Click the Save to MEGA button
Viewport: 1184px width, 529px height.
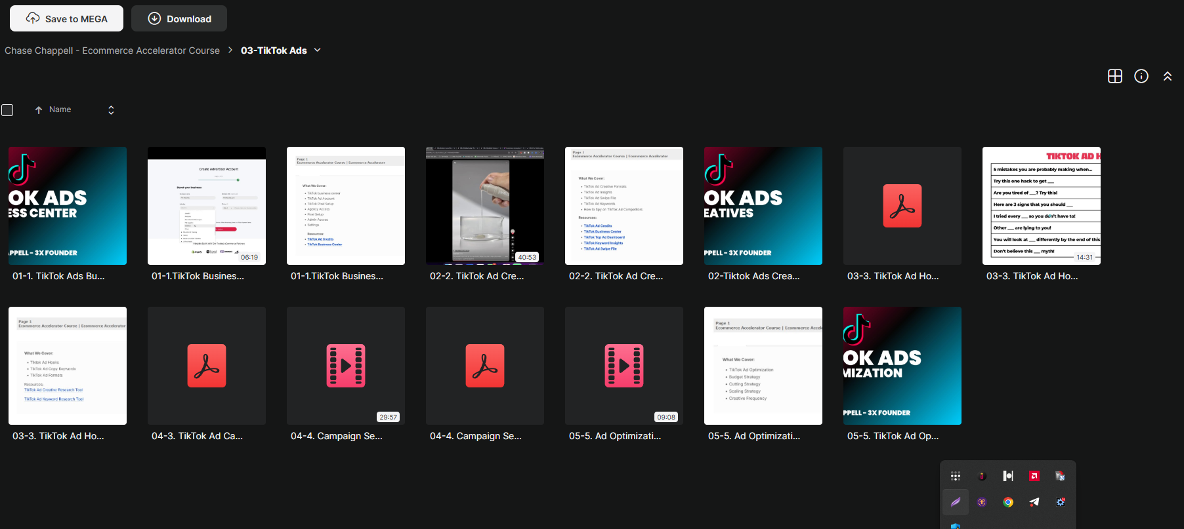tap(66, 18)
